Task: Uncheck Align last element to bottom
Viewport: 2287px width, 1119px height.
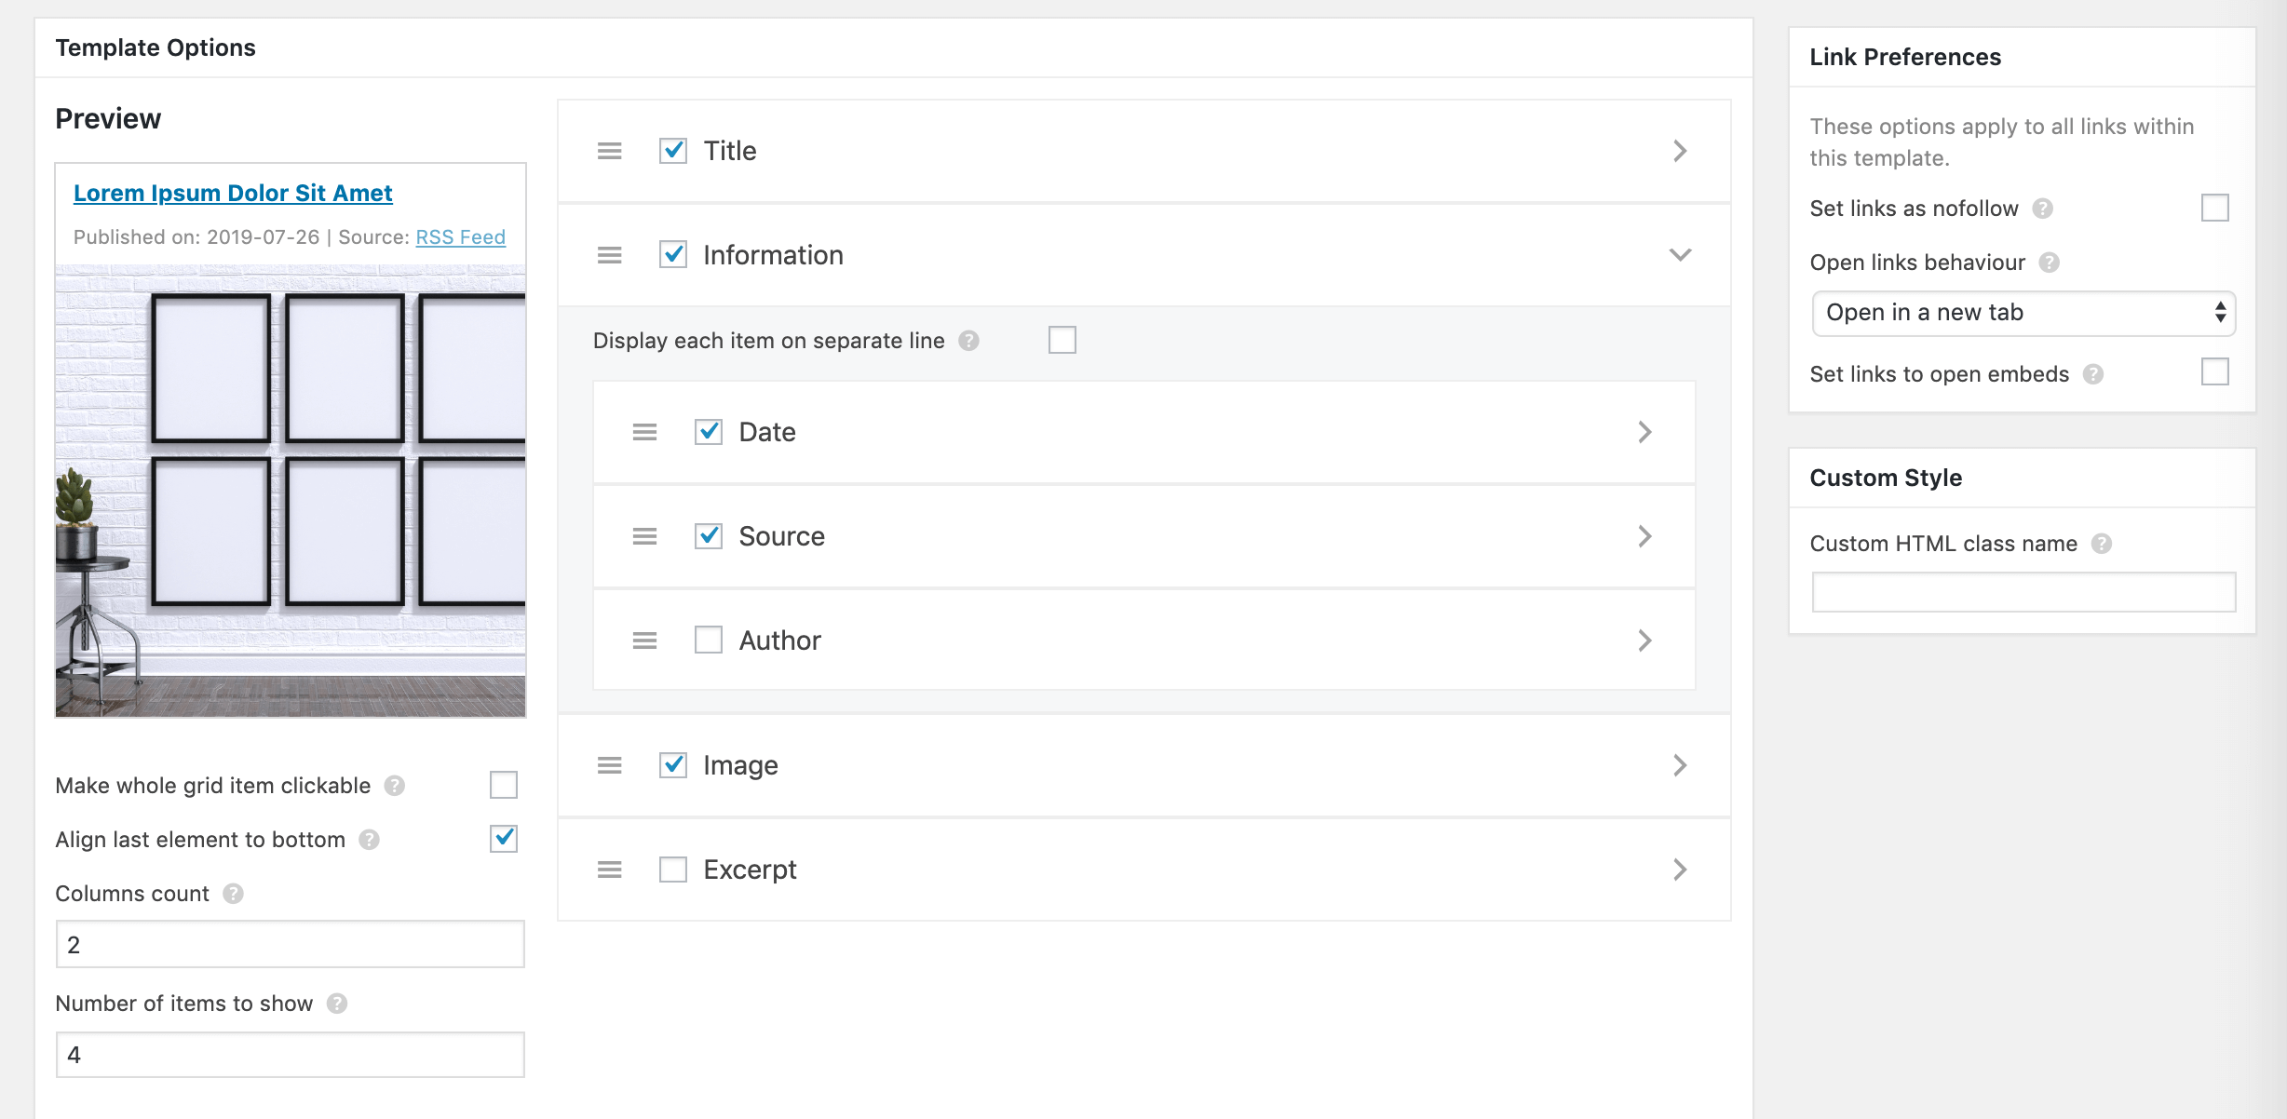Action: (504, 839)
